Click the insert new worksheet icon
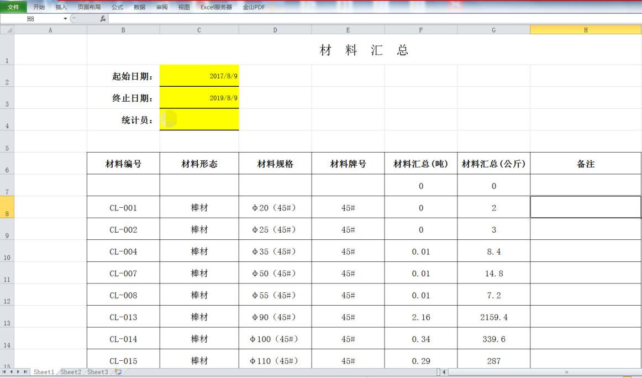 pos(118,372)
